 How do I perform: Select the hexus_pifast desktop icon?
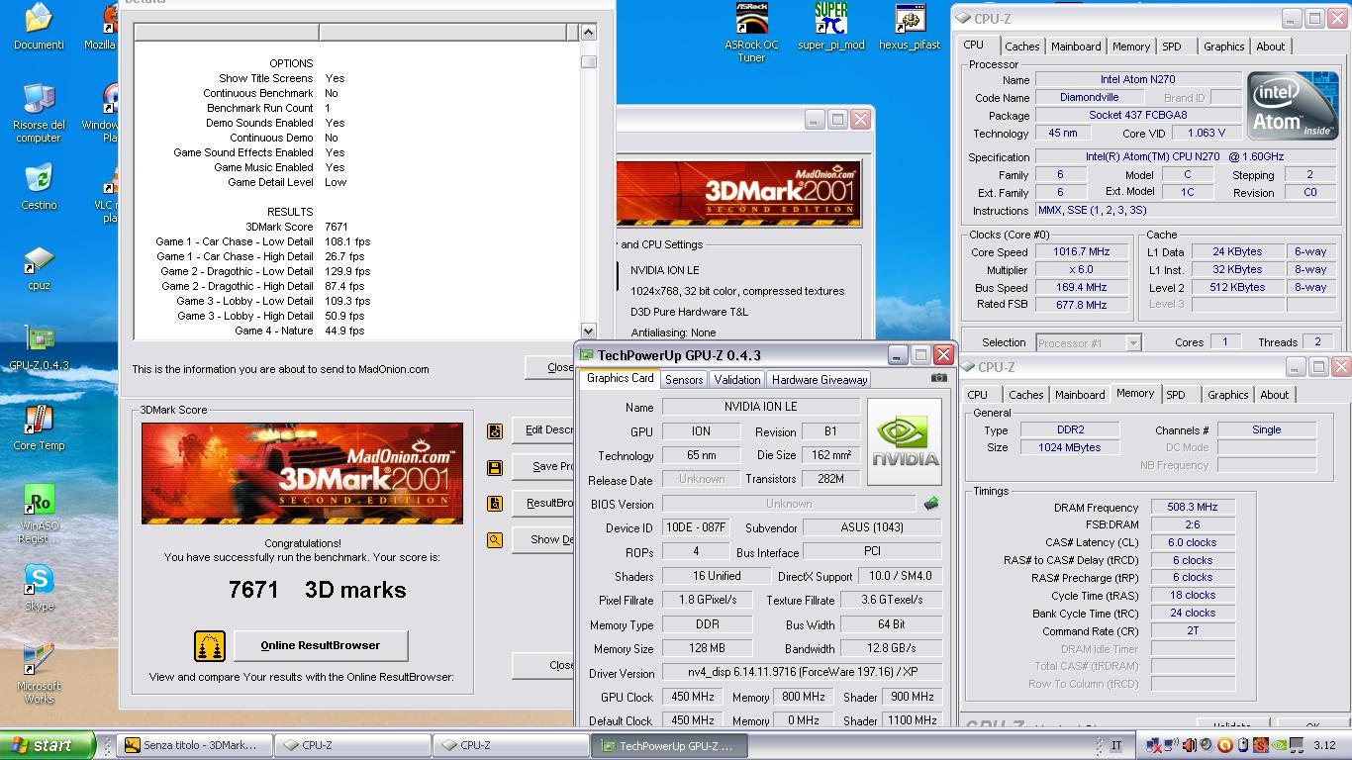[910, 26]
